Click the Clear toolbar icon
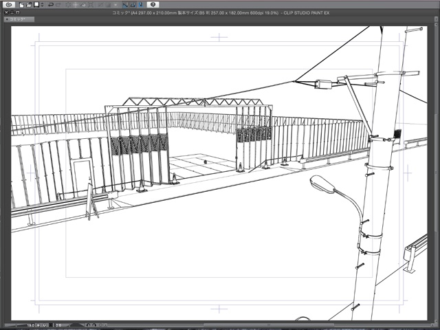 click(68, 5)
